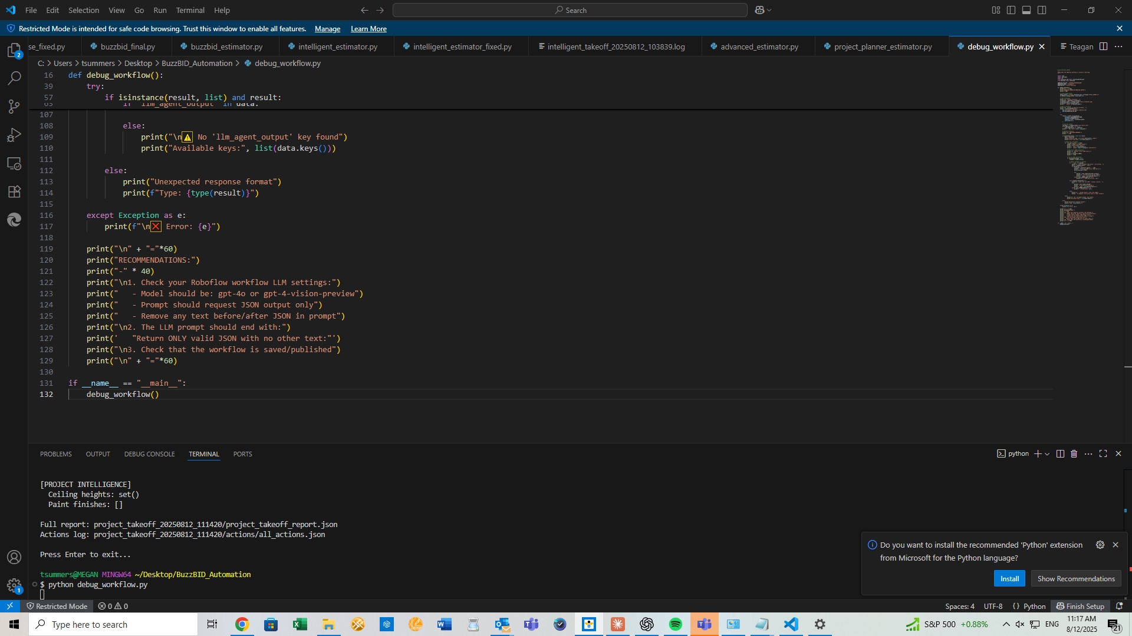The height and width of the screenshot is (636, 1132).
Task: Expand the Copilot dropdown arrow in title bar
Action: (x=769, y=10)
